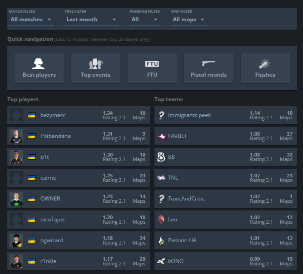The image size is (303, 274).
Task: Click the Ukraine flag beside nico1ajus
Action: click(x=32, y=220)
